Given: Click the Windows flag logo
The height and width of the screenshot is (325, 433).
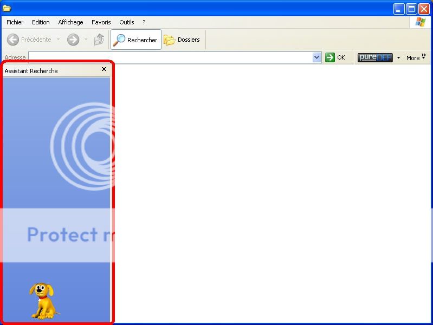Looking at the screenshot, I should [421, 22].
